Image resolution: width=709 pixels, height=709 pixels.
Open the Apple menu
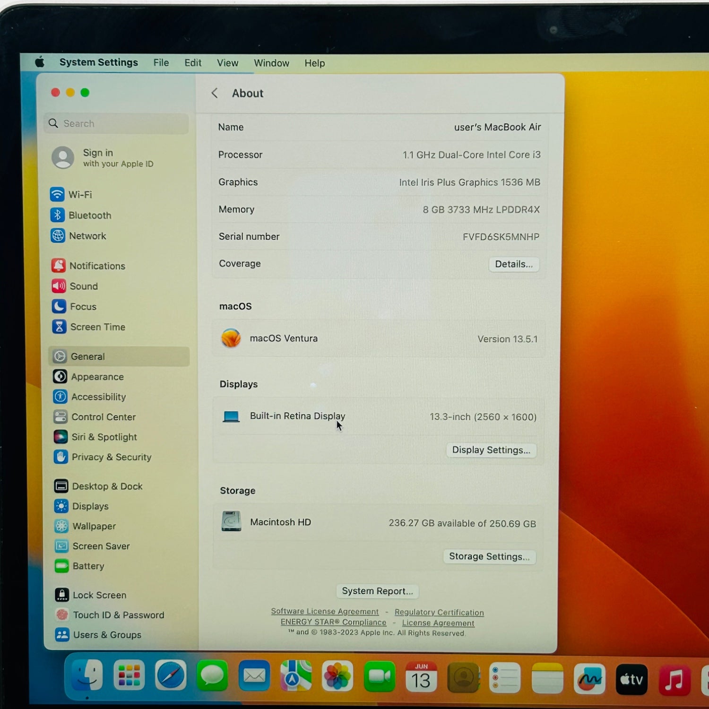click(40, 62)
